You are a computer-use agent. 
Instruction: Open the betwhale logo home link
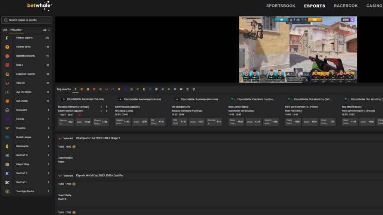[x=40, y=6]
